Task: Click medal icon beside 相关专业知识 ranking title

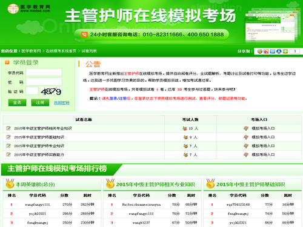Action: 110,183
